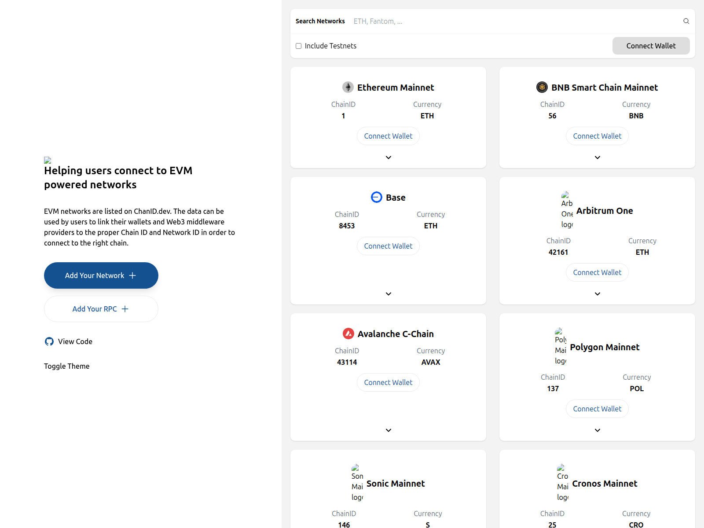Viewport: 704px width, 528px height.
Task: Click the plus icon in Add Your Network
Action: pyautogui.click(x=132, y=275)
